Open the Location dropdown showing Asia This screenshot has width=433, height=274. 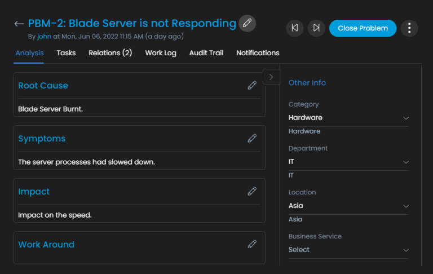point(348,206)
